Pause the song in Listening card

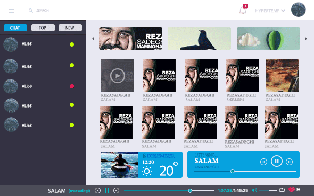pos(277,161)
